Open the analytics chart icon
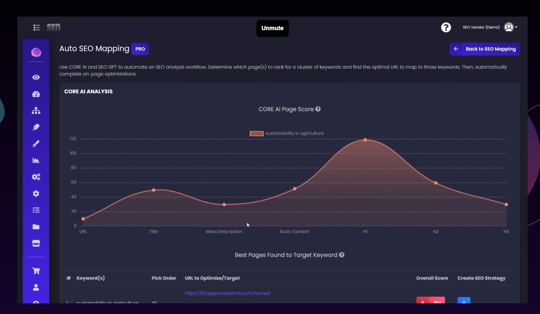The height and width of the screenshot is (314, 540). 36,160
